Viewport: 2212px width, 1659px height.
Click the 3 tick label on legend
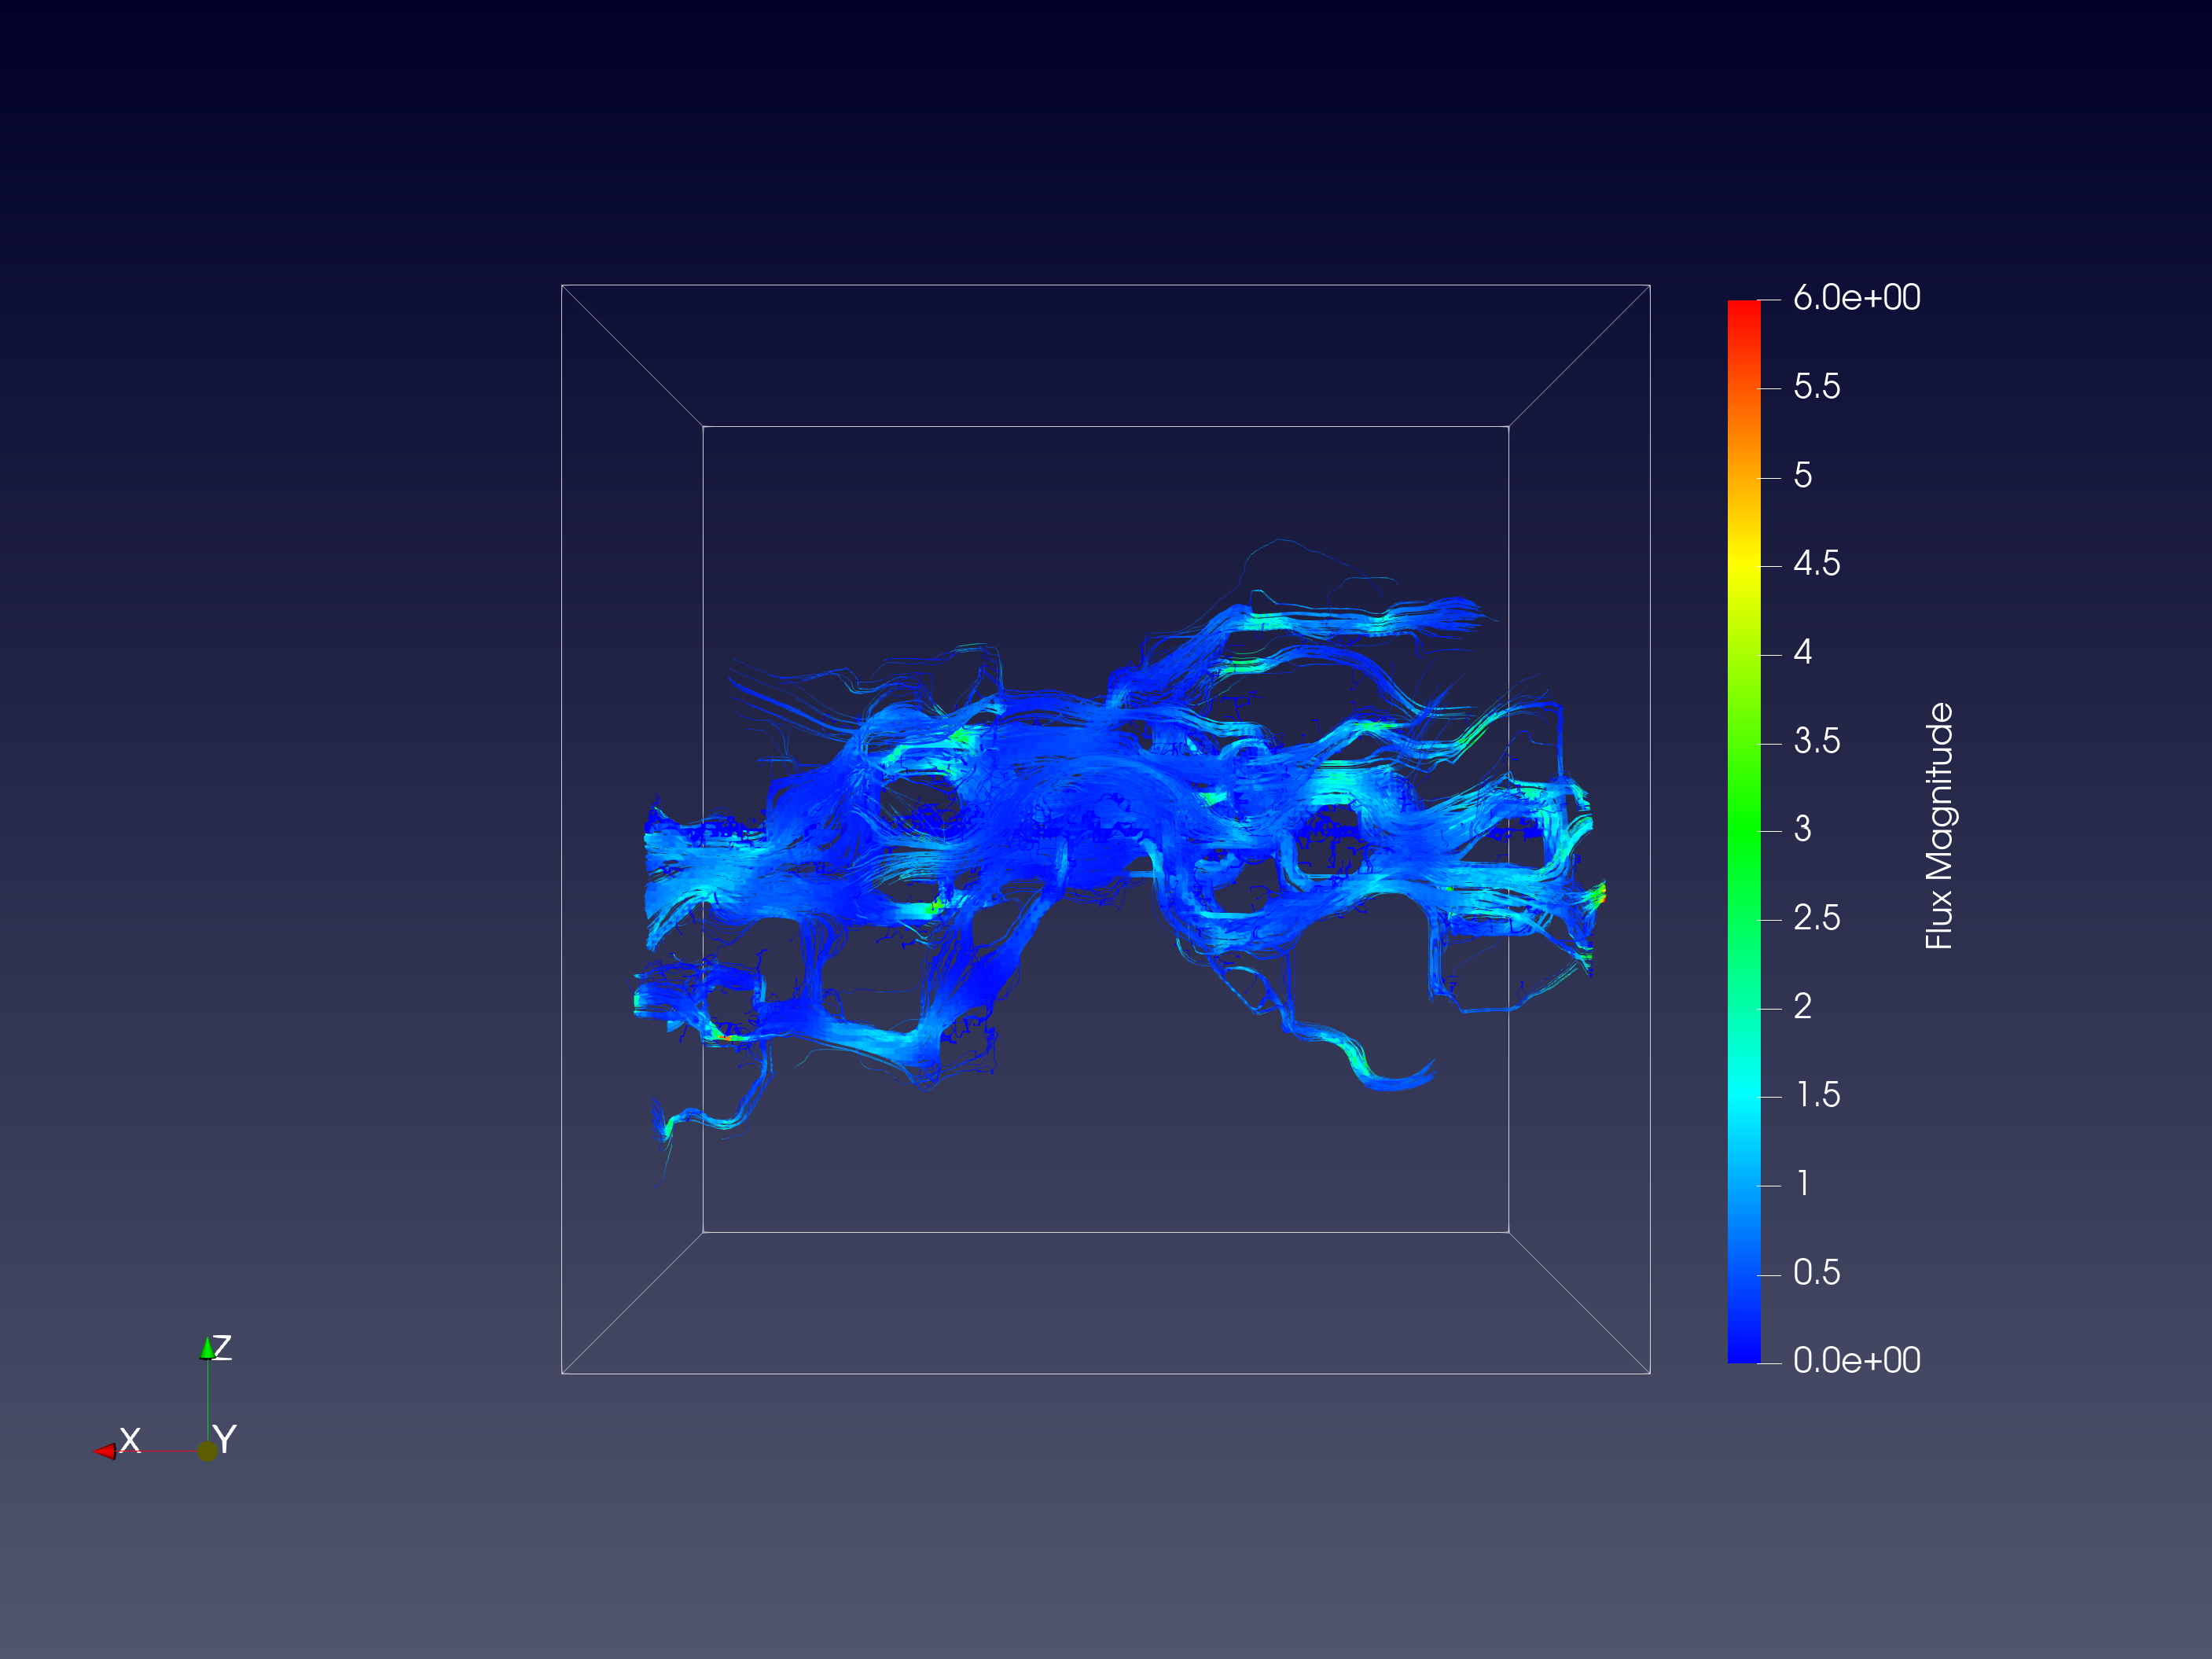[x=1802, y=829]
